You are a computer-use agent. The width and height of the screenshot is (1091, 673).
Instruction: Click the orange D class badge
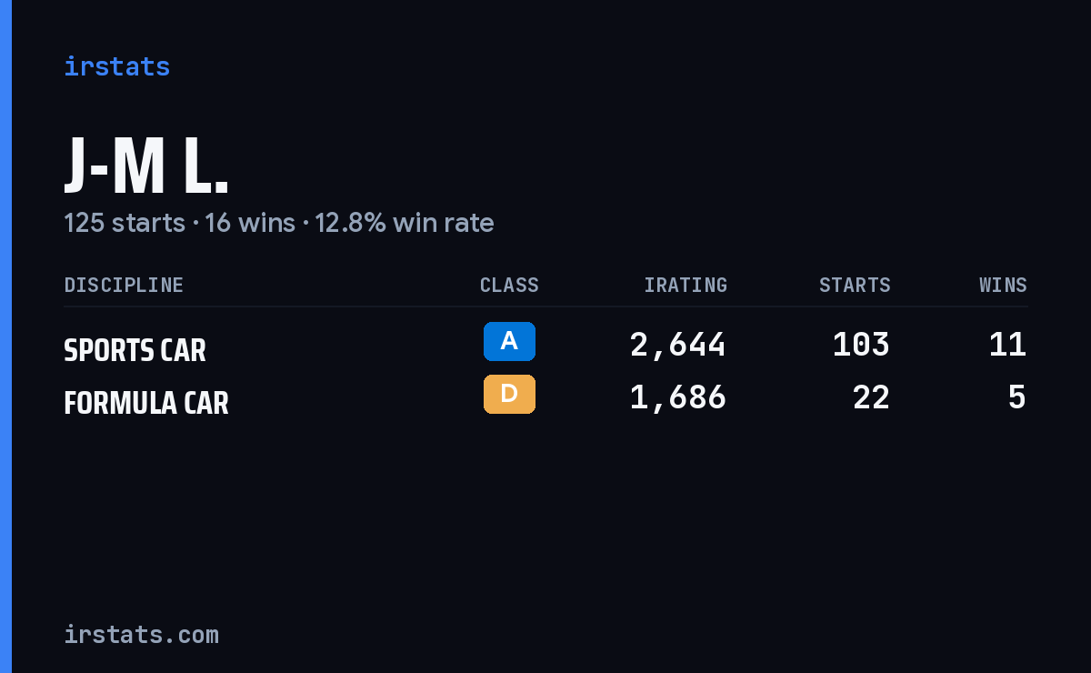pos(509,394)
